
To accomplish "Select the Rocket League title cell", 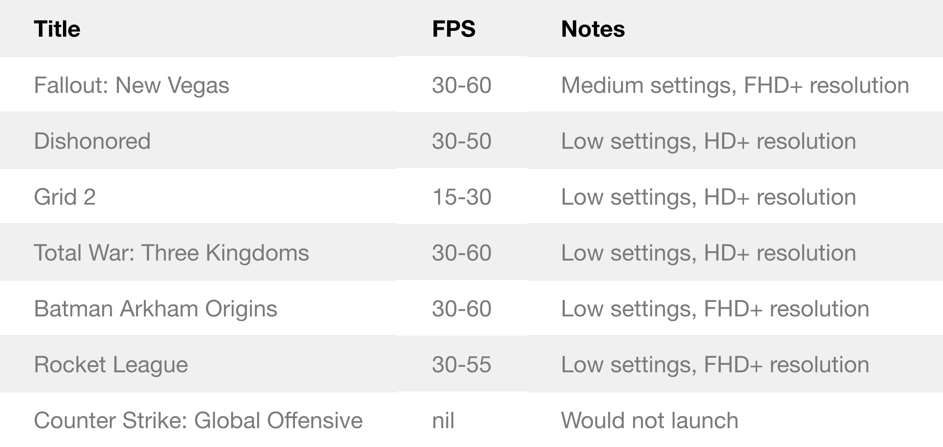I will point(111,365).
